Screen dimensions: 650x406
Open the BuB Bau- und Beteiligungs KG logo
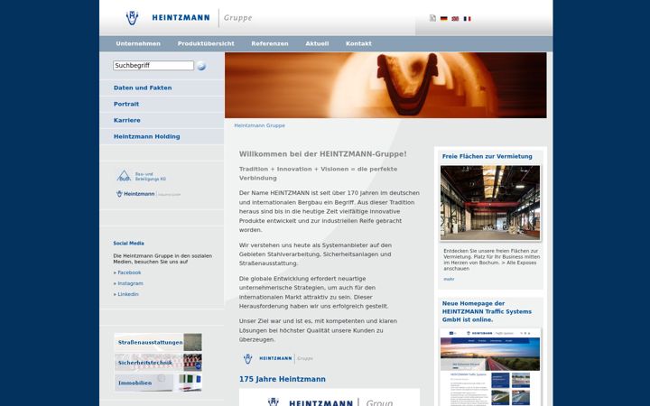[x=142, y=176]
